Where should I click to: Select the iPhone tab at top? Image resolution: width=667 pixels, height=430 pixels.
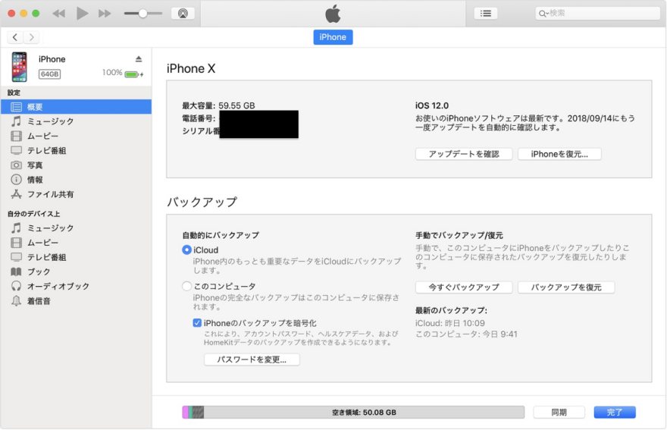click(333, 37)
